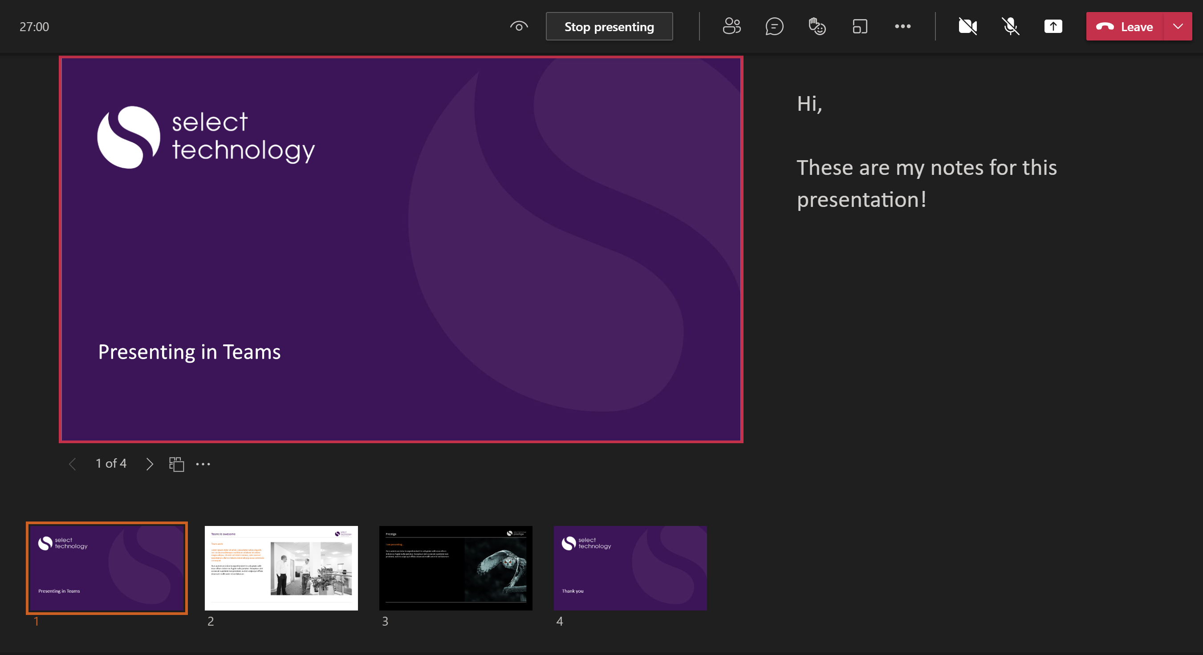Image resolution: width=1203 pixels, height=655 pixels.
Task: Open more meeting actions
Action: [x=902, y=27]
